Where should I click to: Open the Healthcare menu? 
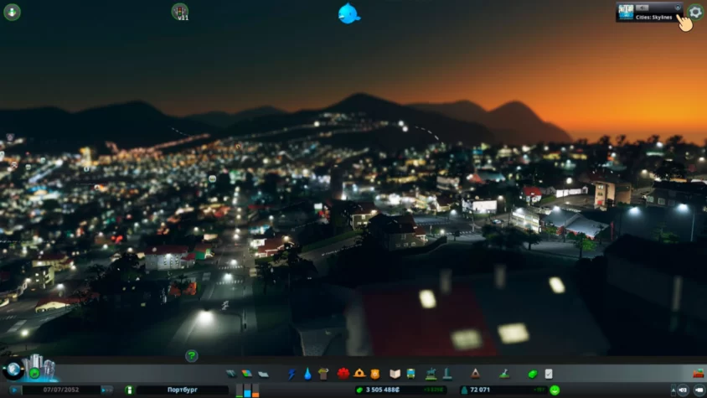(x=343, y=374)
